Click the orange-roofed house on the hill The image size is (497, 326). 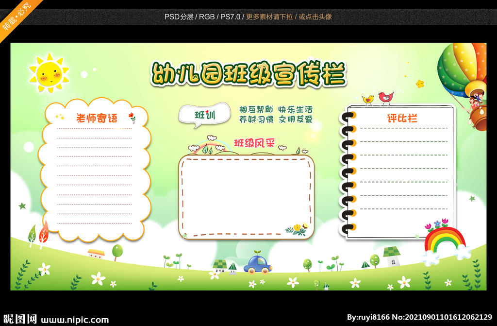click(96, 253)
